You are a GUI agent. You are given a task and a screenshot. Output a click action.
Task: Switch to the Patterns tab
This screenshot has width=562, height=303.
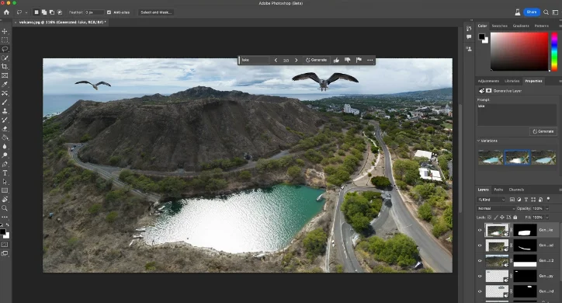(x=542, y=26)
